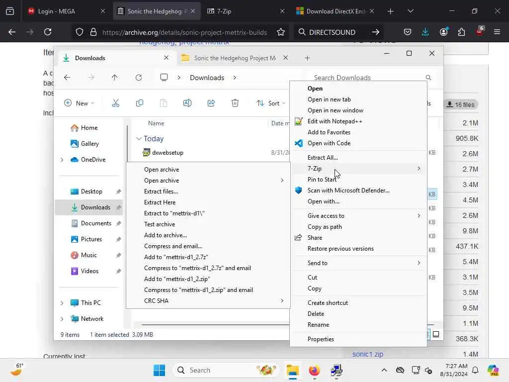Image resolution: width=509 pixels, height=382 pixels.
Task: Expand CRC SHA submenu
Action: [x=282, y=301]
